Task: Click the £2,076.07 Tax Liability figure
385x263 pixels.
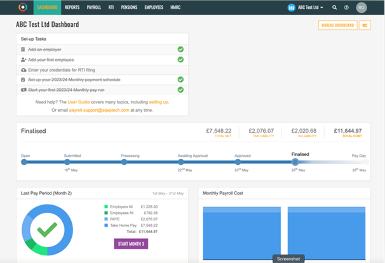Action: point(261,131)
